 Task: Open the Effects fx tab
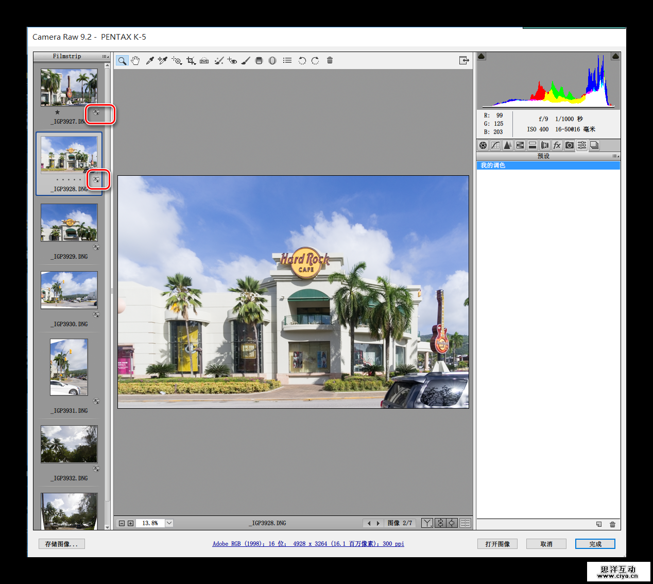pyautogui.click(x=557, y=145)
